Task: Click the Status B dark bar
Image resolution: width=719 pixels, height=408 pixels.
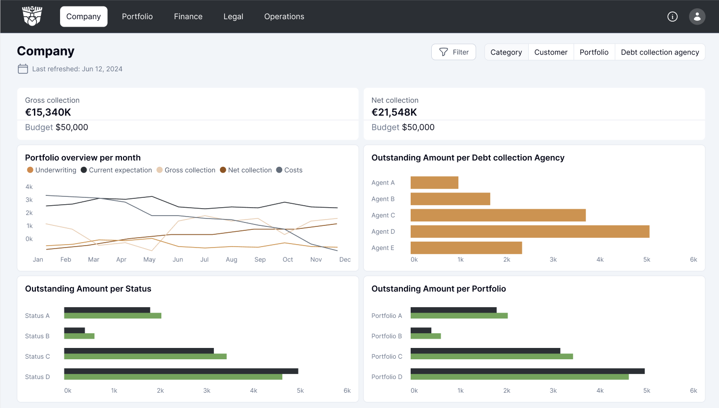Action: (74, 330)
